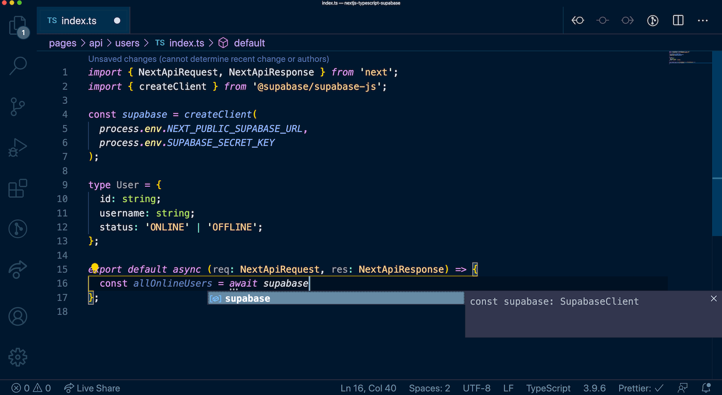The height and width of the screenshot is (395, 722).
Task: Select the users breadcrumb segment
Action: click(127, 43)
